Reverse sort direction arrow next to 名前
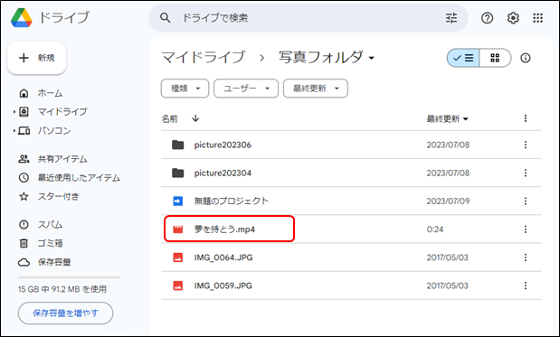This screenshot has width=560, height=337. pos(195,118)
